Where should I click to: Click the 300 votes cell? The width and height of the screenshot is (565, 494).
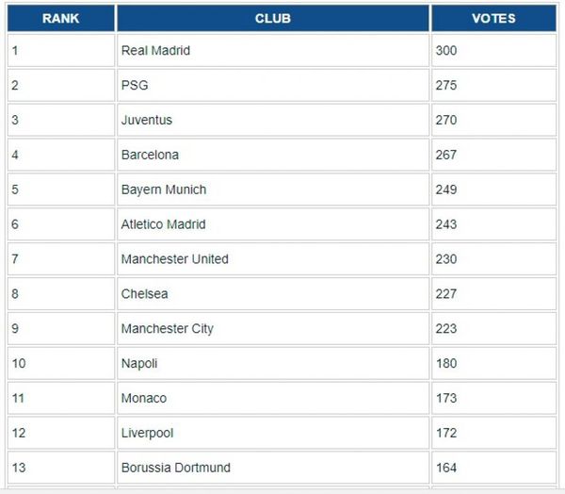point(493,51)
